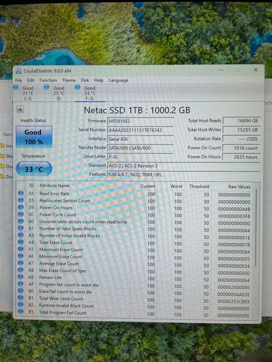Click the Features field value

tap(184, 175)
